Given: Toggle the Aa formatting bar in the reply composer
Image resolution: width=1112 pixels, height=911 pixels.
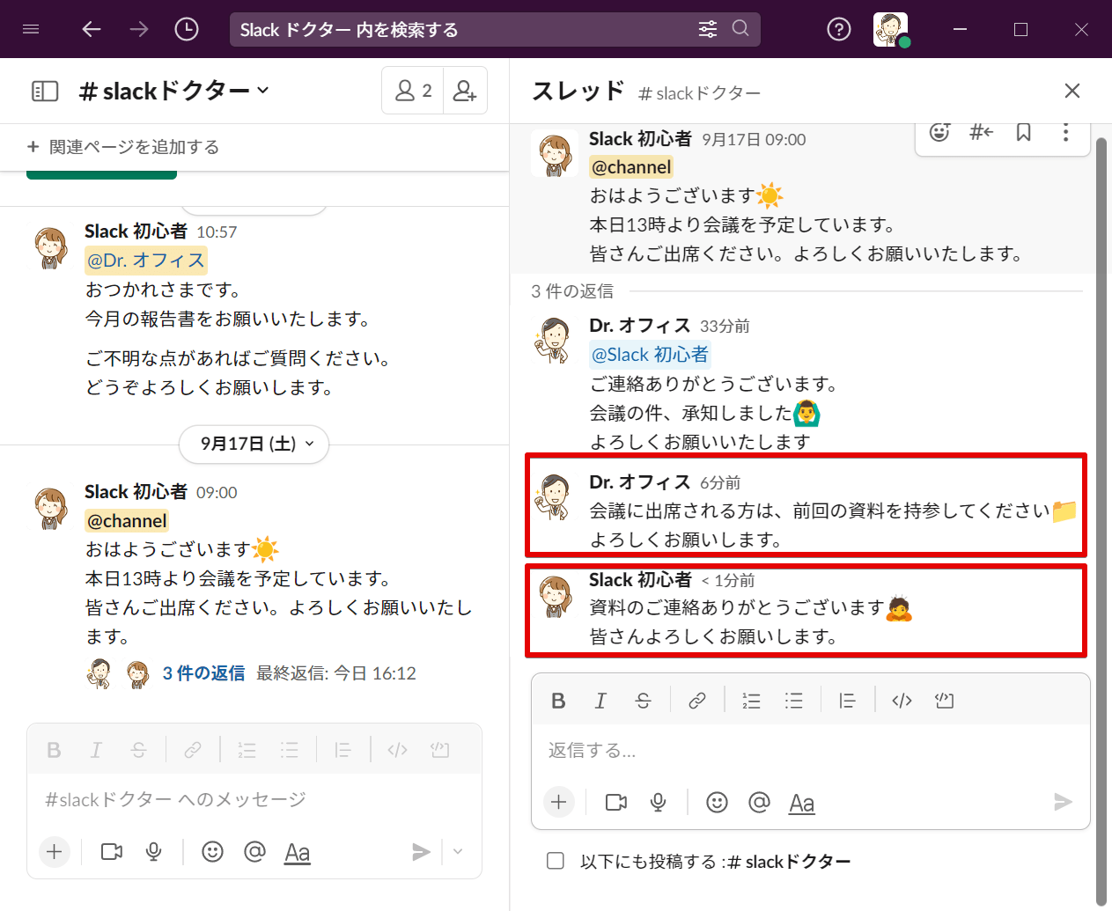Looking at the screenshot, I should [x=801, y=802].
